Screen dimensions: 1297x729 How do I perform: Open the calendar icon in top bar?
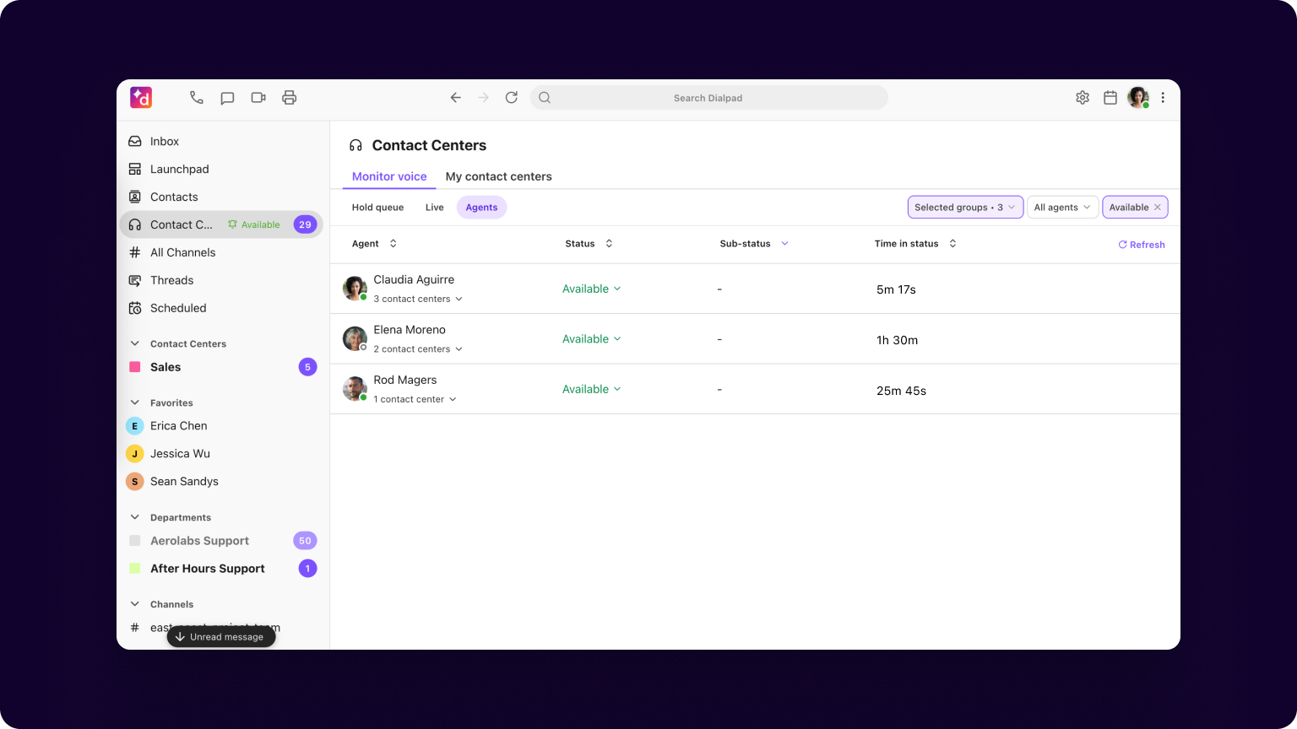click(1110, 98)
